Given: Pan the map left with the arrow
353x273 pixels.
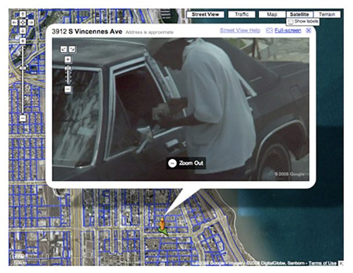Looking at the screenshot, I should pos(14,23).
